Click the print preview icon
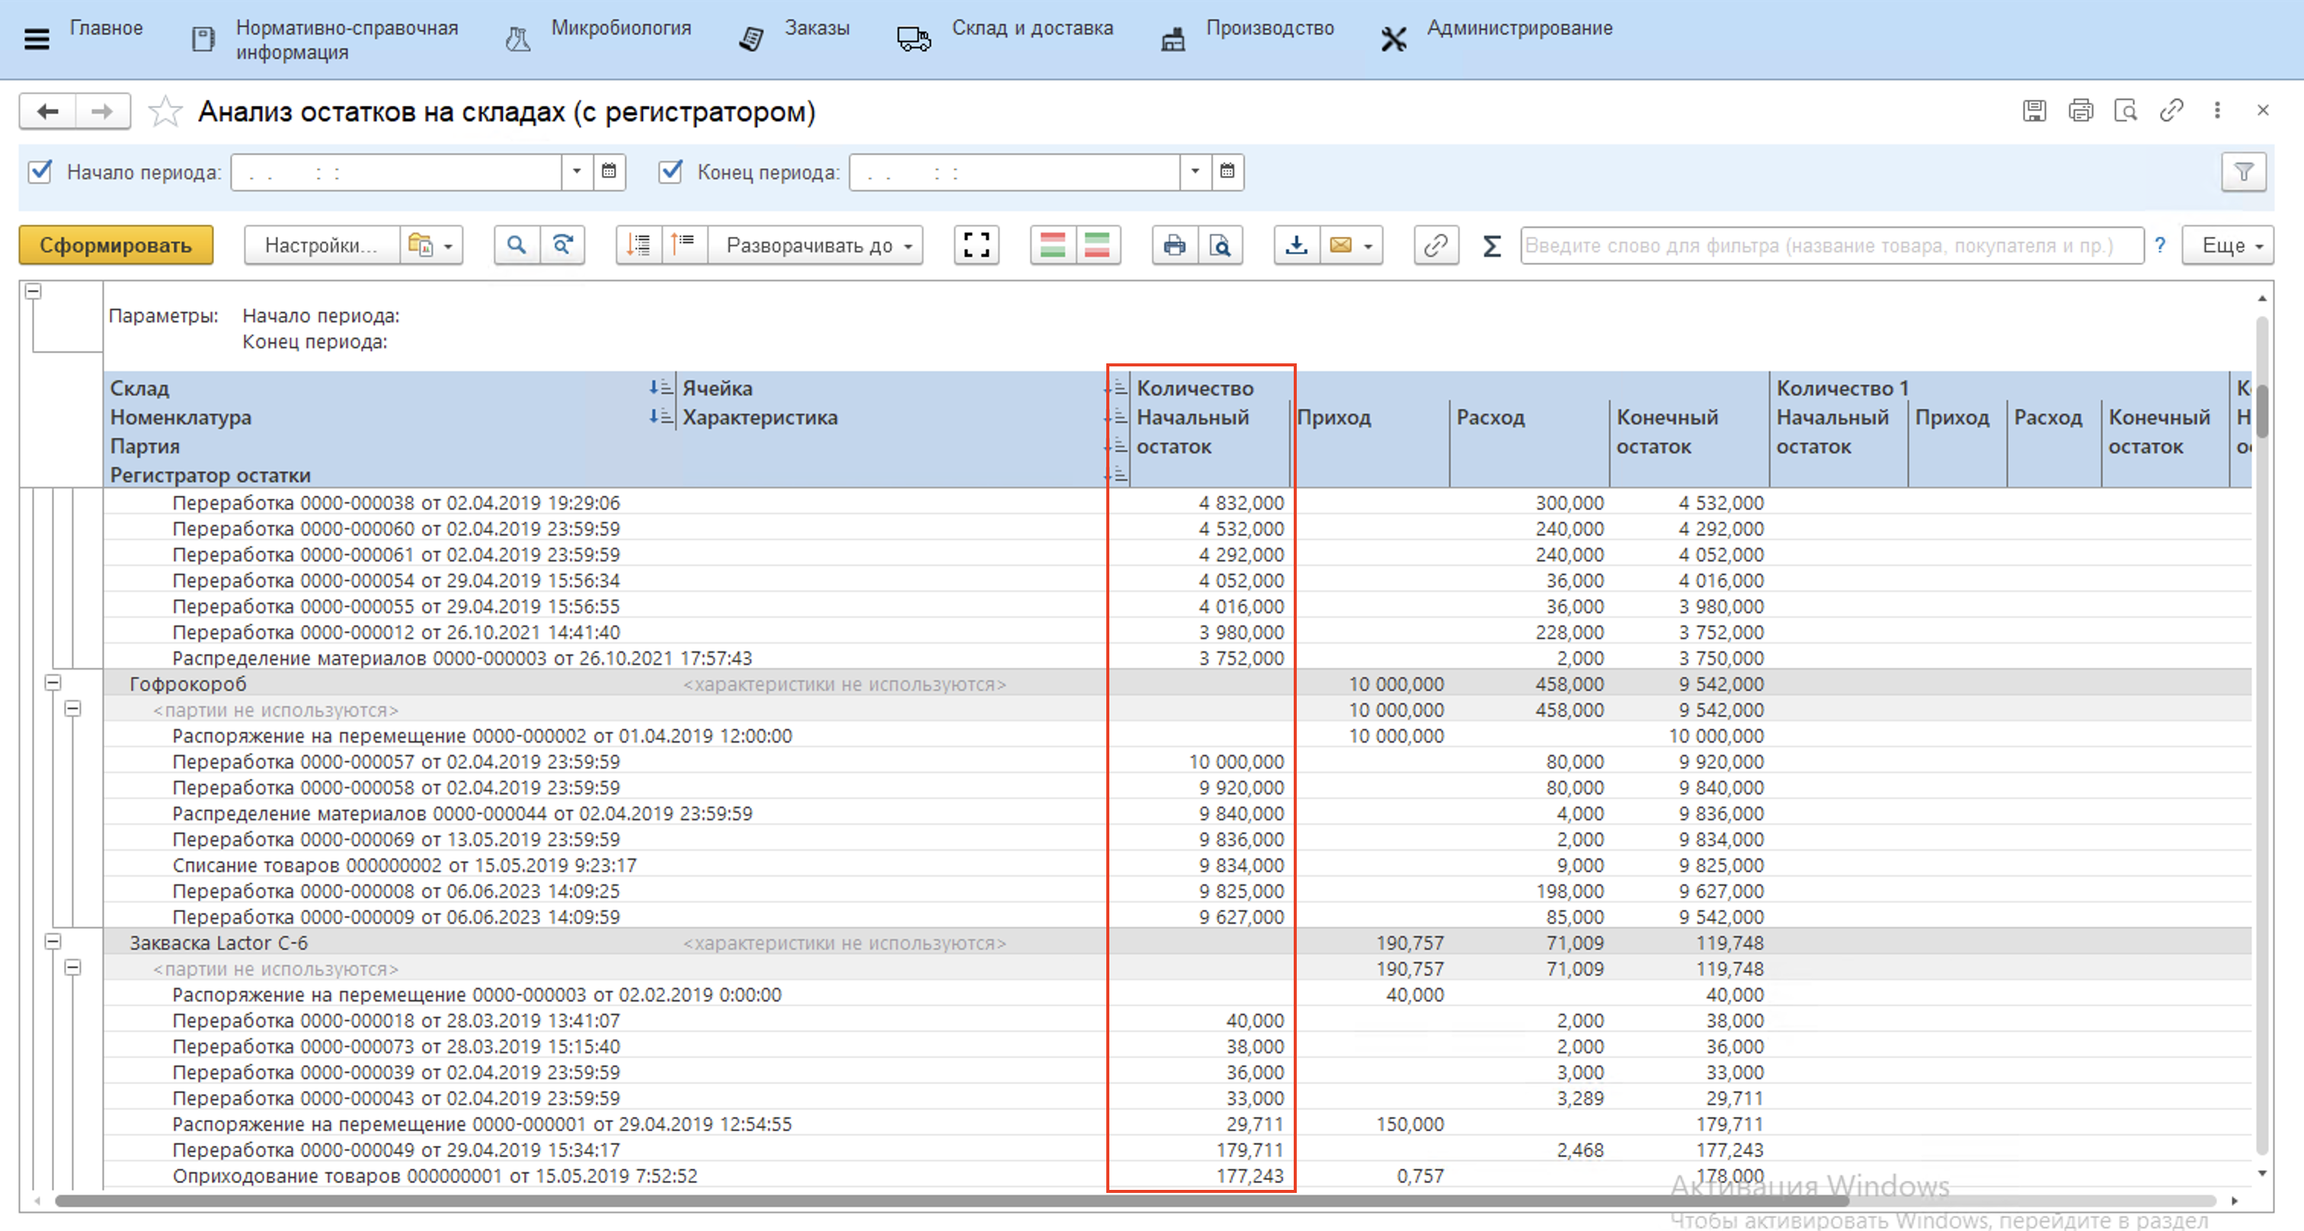This screenshot has width=2304, height=1231. [x=1220, y=245]
